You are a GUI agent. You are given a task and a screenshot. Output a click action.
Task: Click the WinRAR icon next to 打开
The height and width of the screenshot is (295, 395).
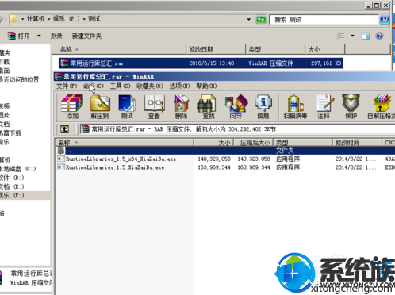click(11, 36)
